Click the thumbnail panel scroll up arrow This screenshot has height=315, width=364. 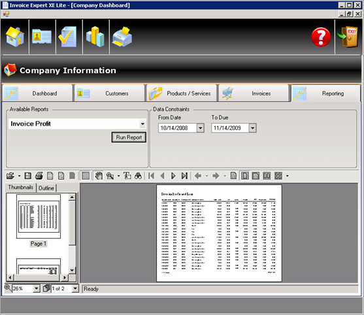(x=72, y=197)
